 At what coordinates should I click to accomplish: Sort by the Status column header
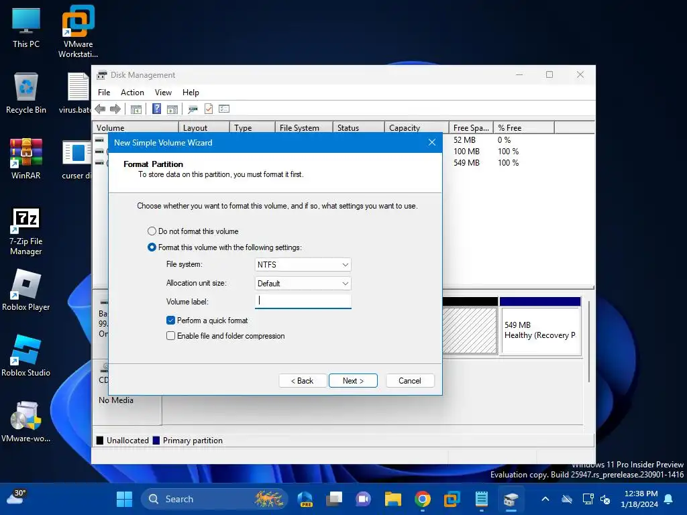[x=359, y=128]
